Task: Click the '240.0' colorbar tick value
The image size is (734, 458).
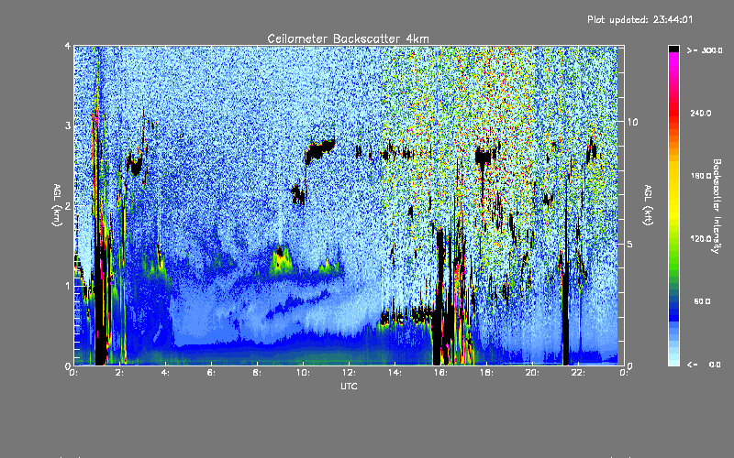Action: click(x=701, y=113)
